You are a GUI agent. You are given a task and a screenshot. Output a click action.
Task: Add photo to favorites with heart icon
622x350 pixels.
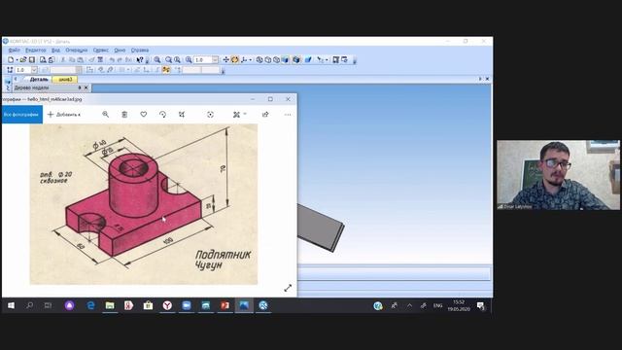pyautogui.click(x=144, y=115)
